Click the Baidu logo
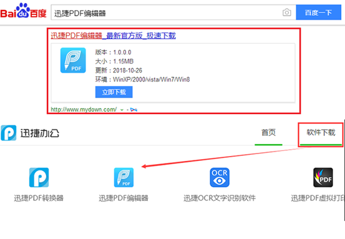345x239 pixels. pos(23,11)
